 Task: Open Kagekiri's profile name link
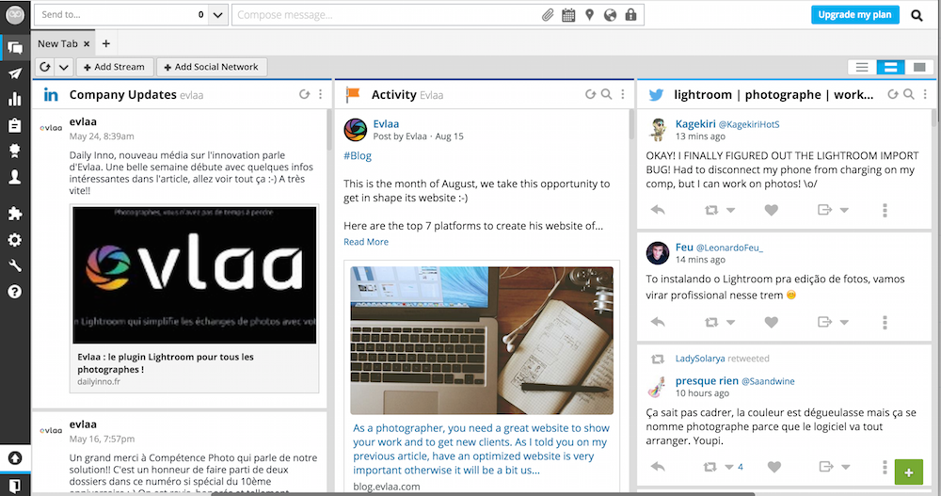pyautogui.click(x=695, y=123)
